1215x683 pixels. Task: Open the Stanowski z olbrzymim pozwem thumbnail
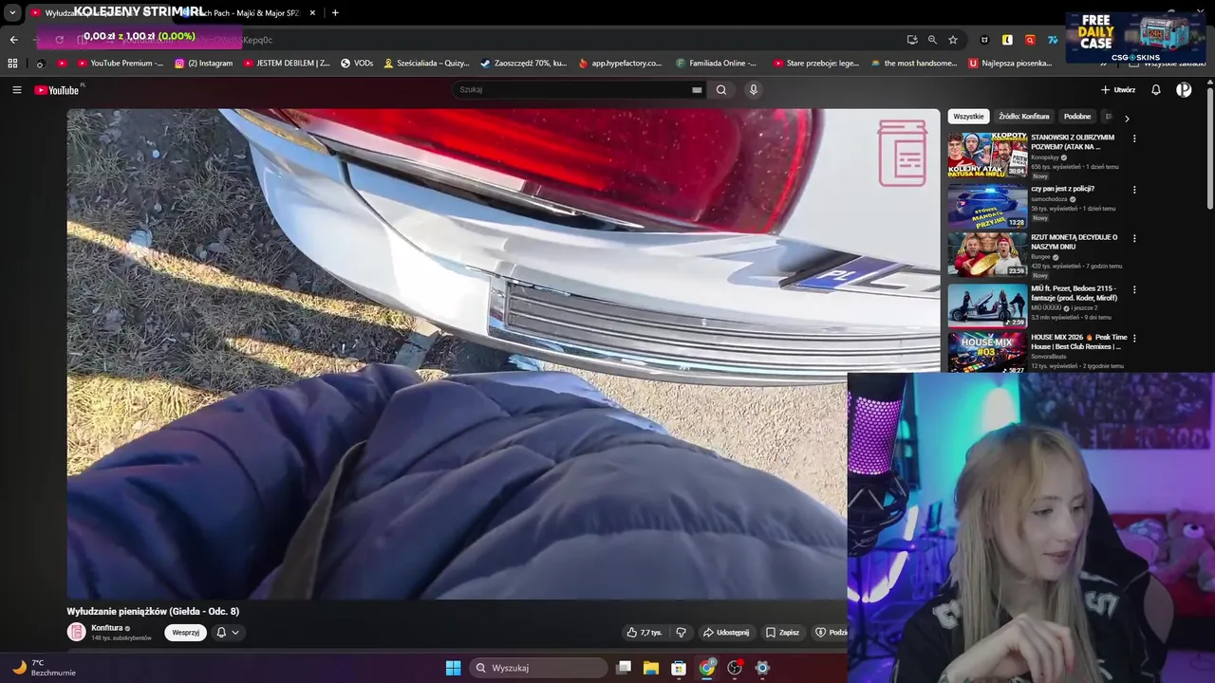point(987,155)
